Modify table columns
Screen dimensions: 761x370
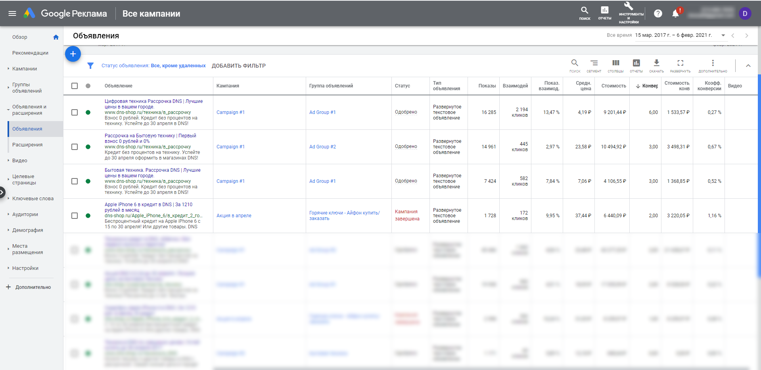pyautogui.click(x=615, y=66)
